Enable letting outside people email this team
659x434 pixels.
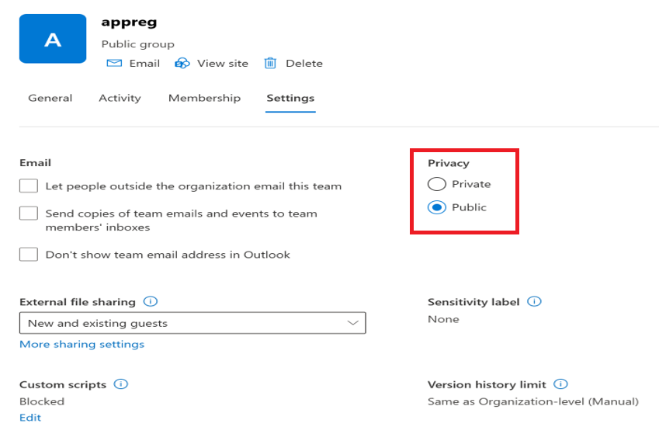[29, 186]
